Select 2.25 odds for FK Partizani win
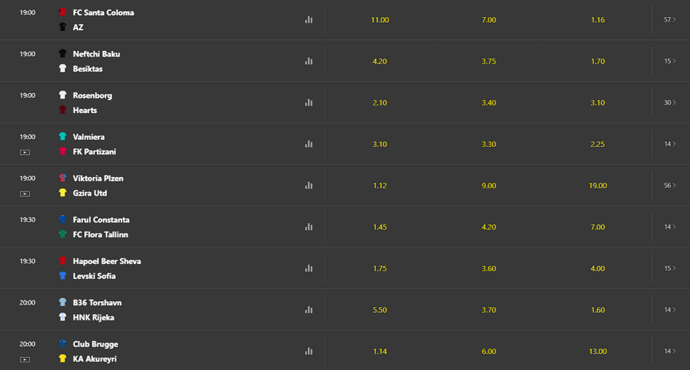Viewport: 690px width, 370px height. (x=598, y=144)
